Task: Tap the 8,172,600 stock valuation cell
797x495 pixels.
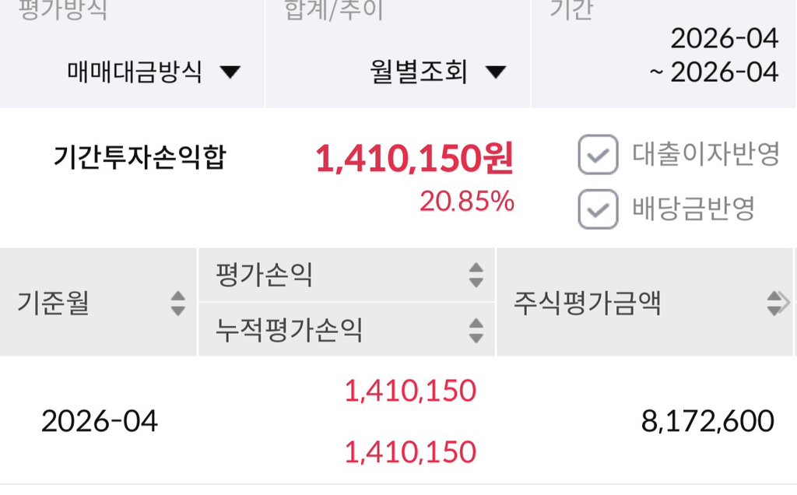Action: [707, 421]
